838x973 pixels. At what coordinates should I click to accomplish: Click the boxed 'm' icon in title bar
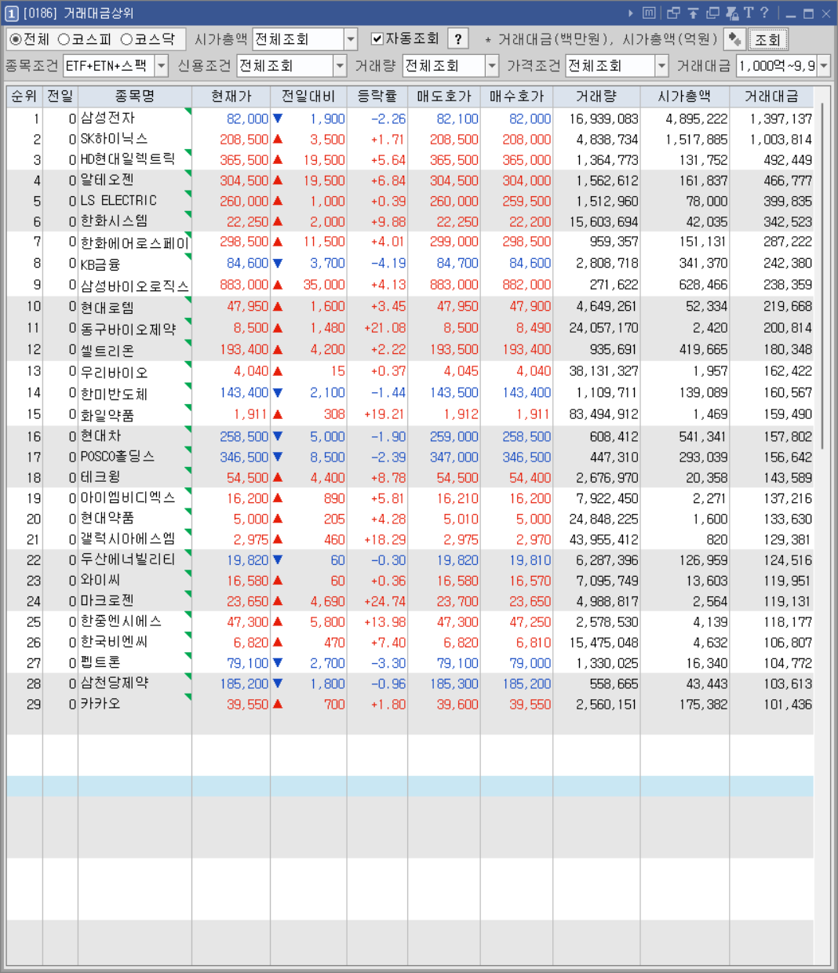[x=649, y=13]
